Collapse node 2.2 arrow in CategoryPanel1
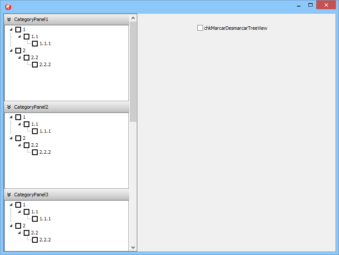The height and width of the screenshot is (255, 339). (19, 57)
